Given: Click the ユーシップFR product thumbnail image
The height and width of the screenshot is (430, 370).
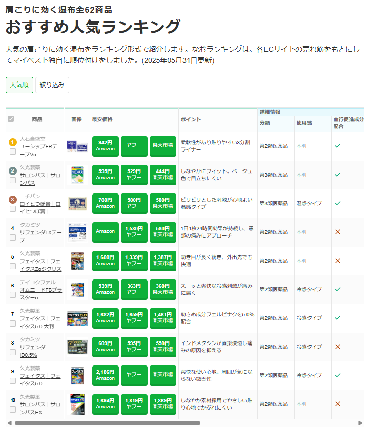Looking at the screenshot, I should 77,146.
